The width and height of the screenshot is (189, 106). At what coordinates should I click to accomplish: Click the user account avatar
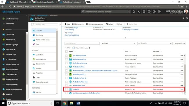186,12
